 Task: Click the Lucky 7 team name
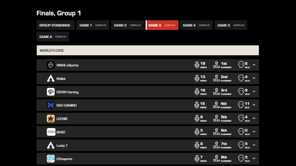pyautogui.click(x=62, y=145)
